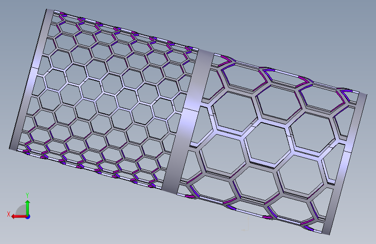Click the green Y axis arrow of the triad
Image resolution: width=376 pixels, height=244 pixels.
click(28, 208)
